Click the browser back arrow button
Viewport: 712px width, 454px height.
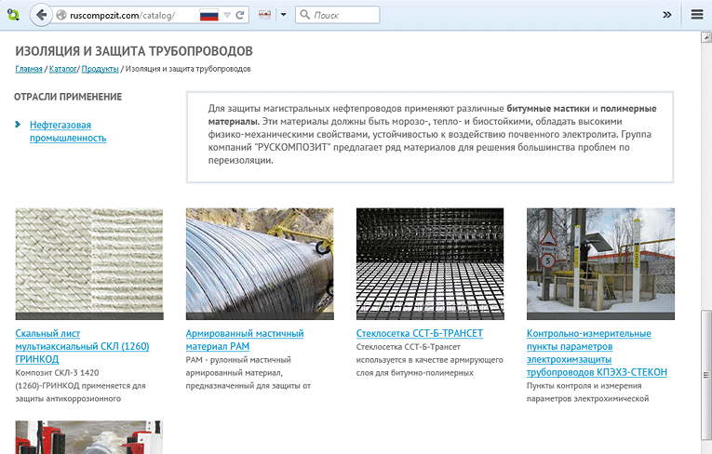click(x=41, y=15)
